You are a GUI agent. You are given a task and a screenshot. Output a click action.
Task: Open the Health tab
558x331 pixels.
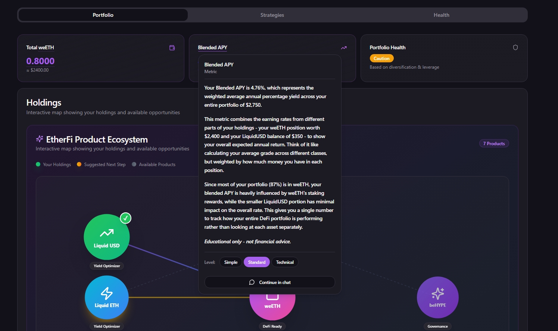pos(441,15)
